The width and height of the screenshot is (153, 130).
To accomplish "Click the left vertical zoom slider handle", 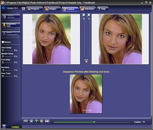I will [84, 19].
